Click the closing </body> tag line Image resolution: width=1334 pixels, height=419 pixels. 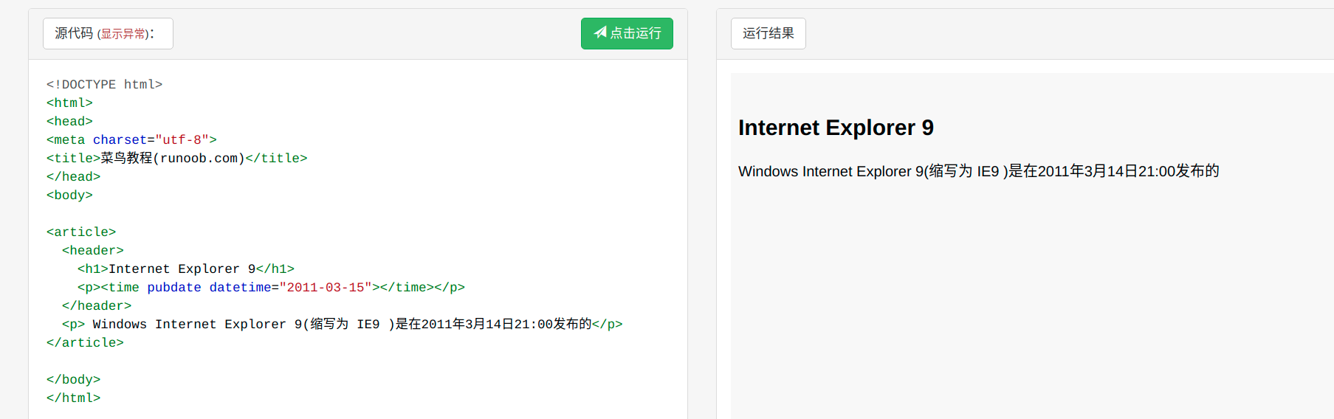(73, 380)
